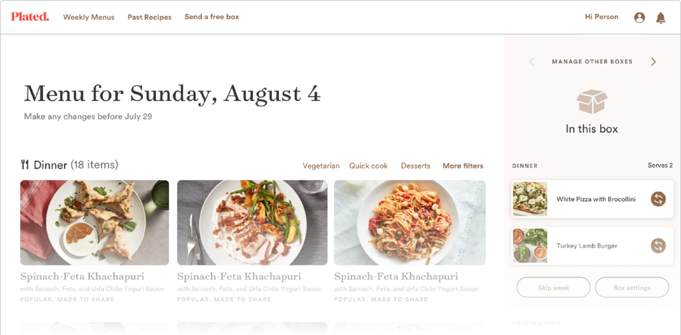Swap the Turkey Lamb Burger meal

[658, 245]
